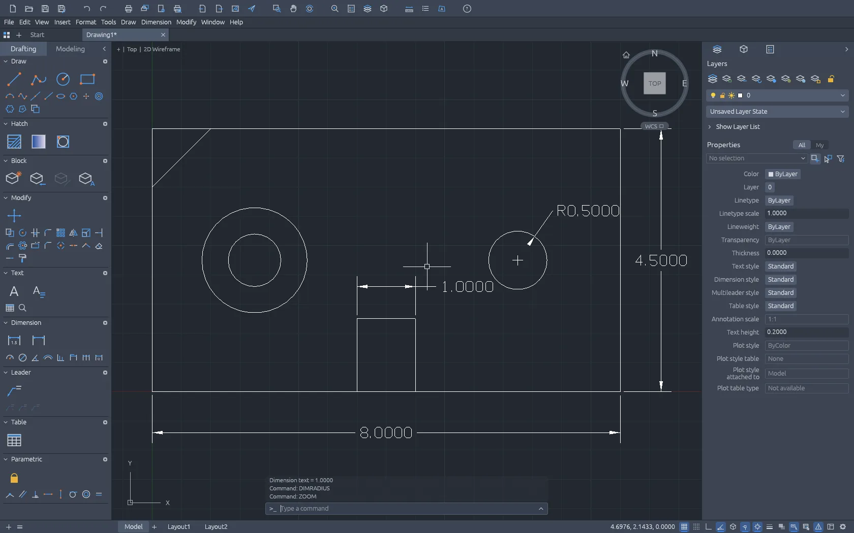The height and width of the screenshot is (533, 854).
Task: Select the Move tool in Modify
Action: (14, 216)
